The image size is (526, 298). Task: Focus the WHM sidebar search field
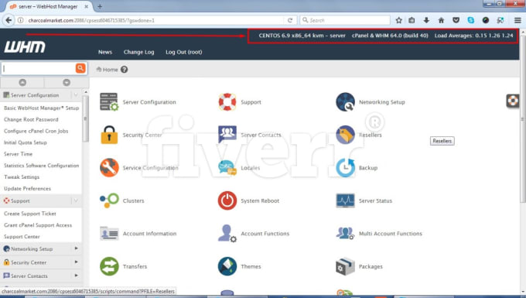[x=39, y=68]
